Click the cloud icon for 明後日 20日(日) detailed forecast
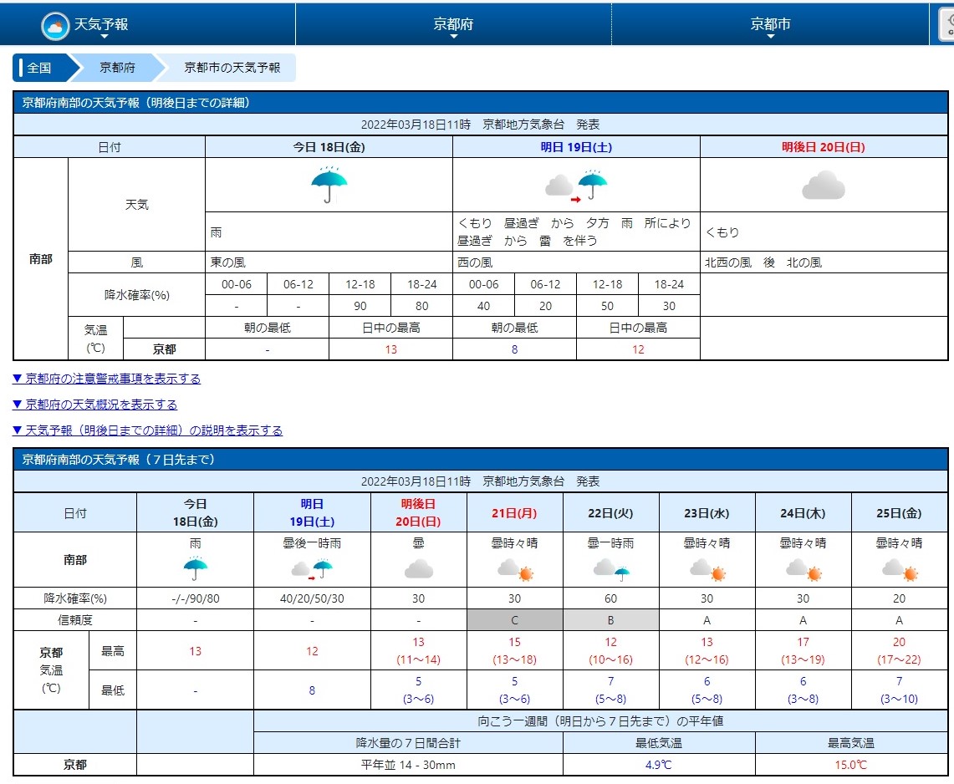Screen dimensions: 954x784 click(x=824, y=186)
